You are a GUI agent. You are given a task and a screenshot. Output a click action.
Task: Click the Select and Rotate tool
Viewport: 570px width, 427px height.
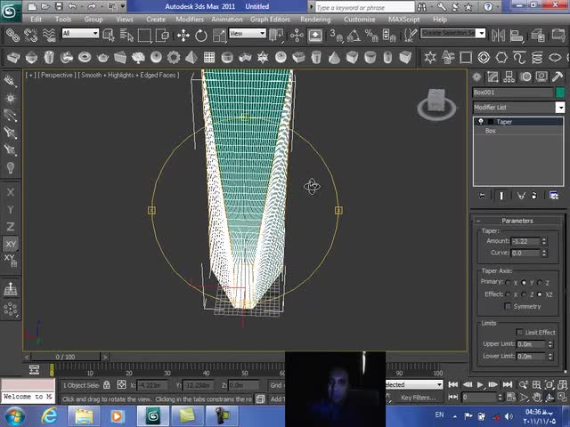coord(201,36)
